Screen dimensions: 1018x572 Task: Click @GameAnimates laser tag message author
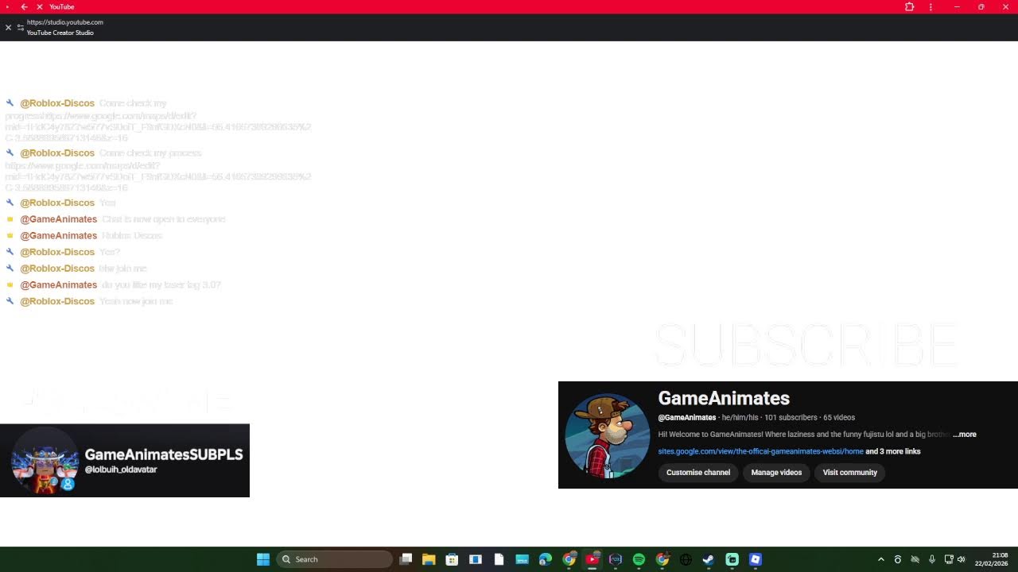(59, 284)
